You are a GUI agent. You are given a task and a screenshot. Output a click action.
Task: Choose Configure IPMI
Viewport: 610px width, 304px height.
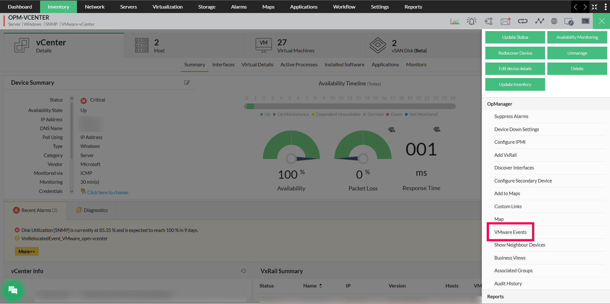pyautogui.click(x=510, y=142)
